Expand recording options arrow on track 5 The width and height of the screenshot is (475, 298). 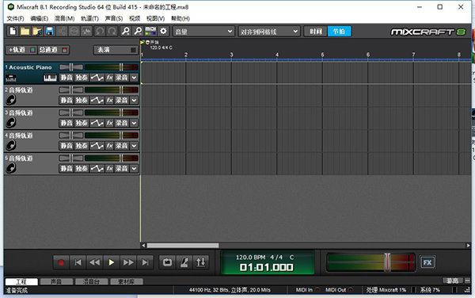click(134, 169)
